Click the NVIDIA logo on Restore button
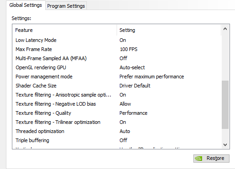The width and height of the screenshot is (235, 169). tap(198, 159)
